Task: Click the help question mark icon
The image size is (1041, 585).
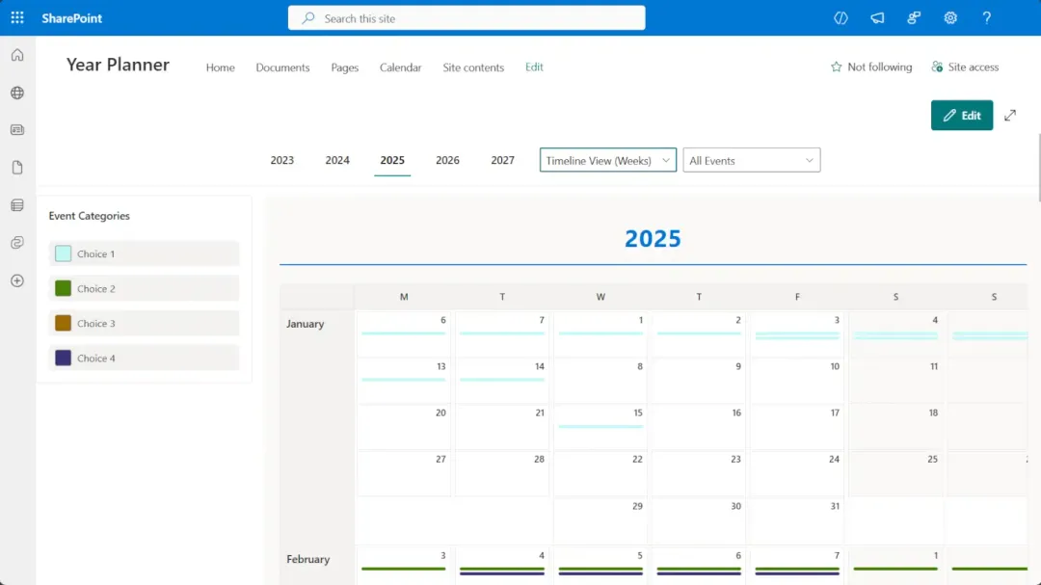Action: tap(986, 17)
